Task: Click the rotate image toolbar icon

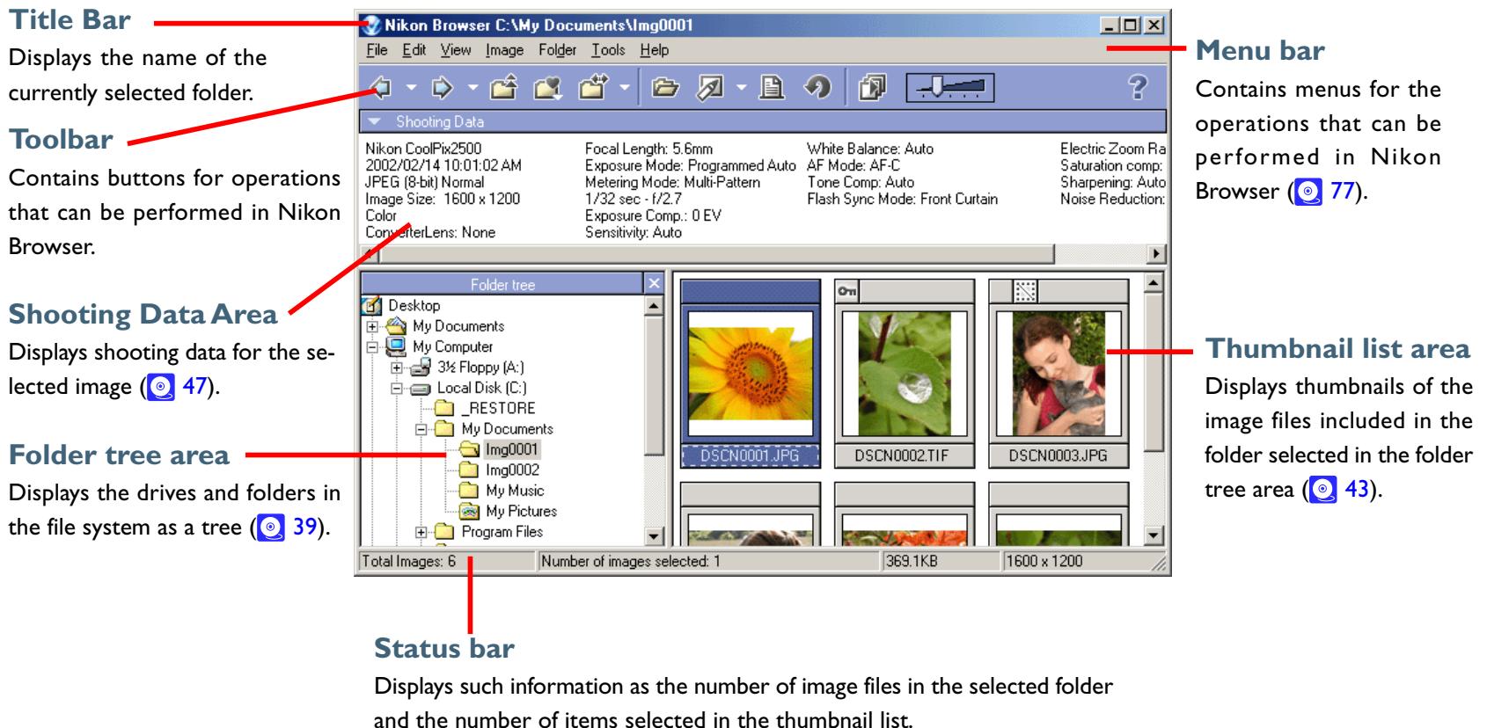Action: click(x=818, y=87)
